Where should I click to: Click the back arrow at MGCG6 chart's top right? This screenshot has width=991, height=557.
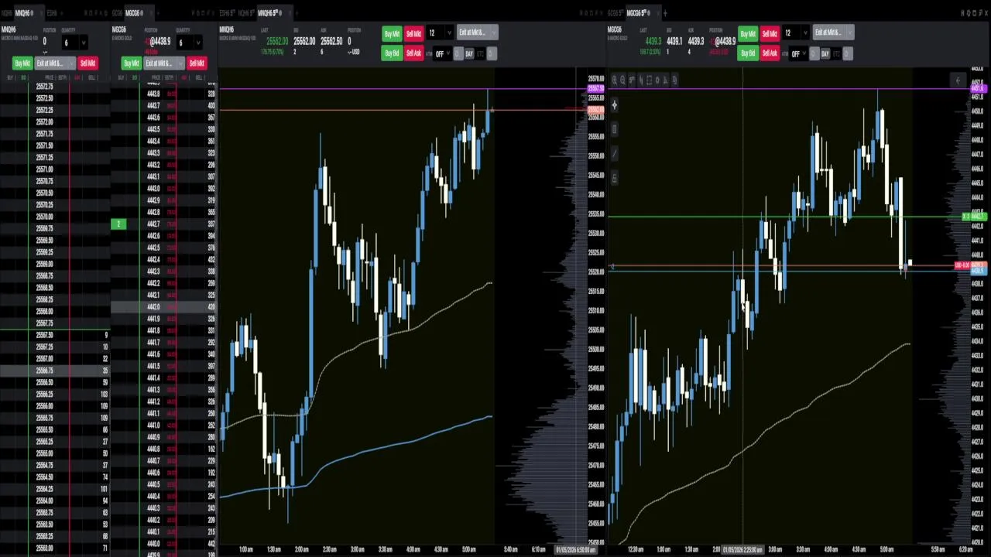[958, 80]
